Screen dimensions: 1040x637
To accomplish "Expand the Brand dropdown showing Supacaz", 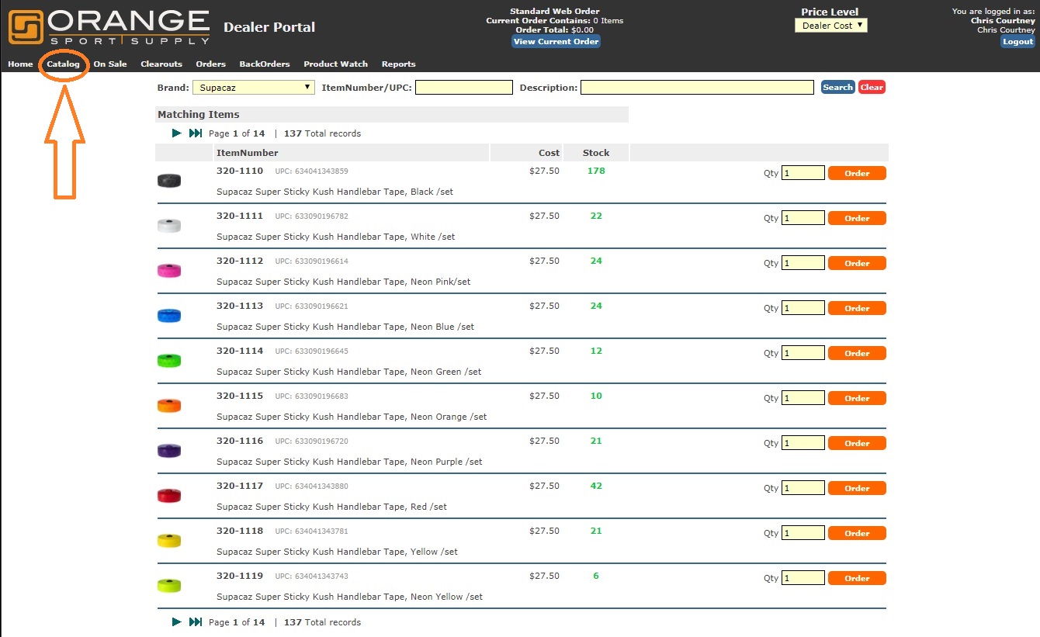I will coord(253,88).
